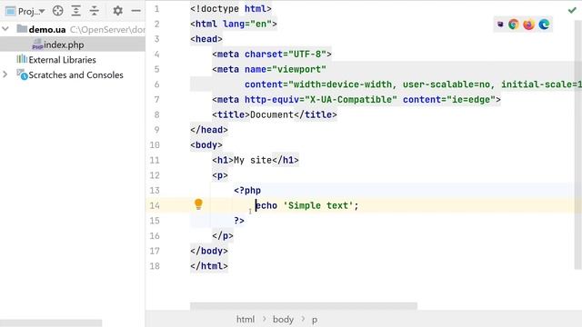Open the page in Edge

(x=544, y=25)
